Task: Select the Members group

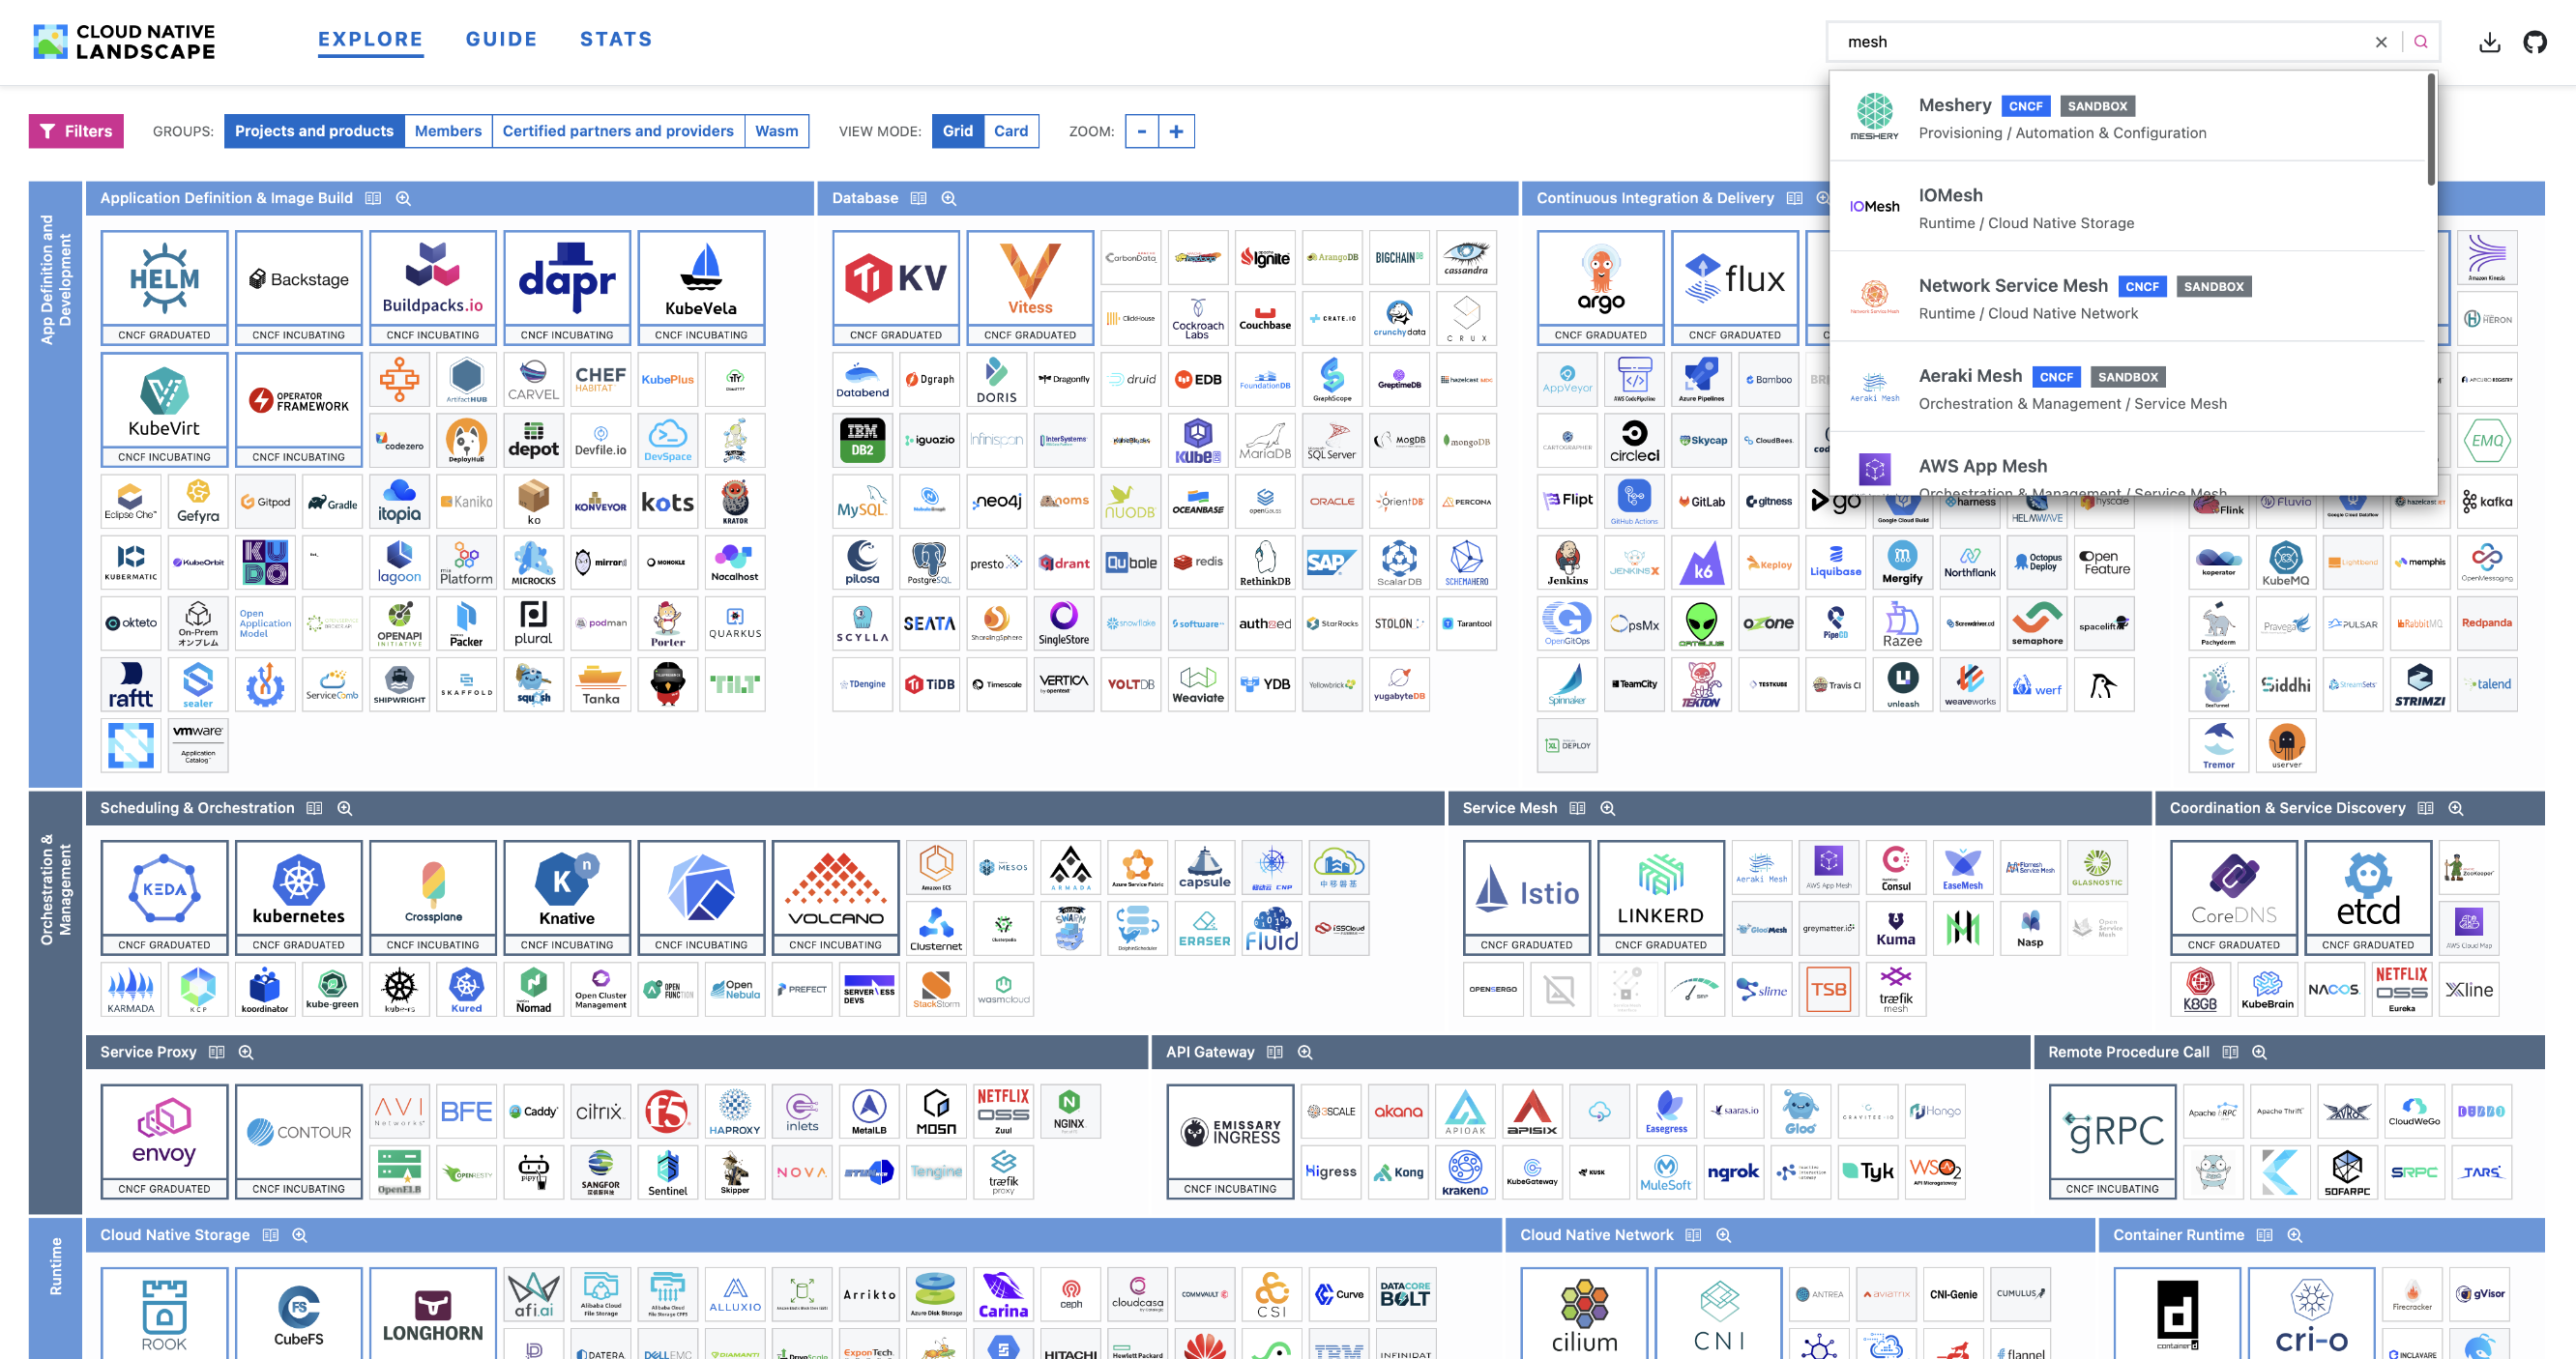Action: pos(447,130)
